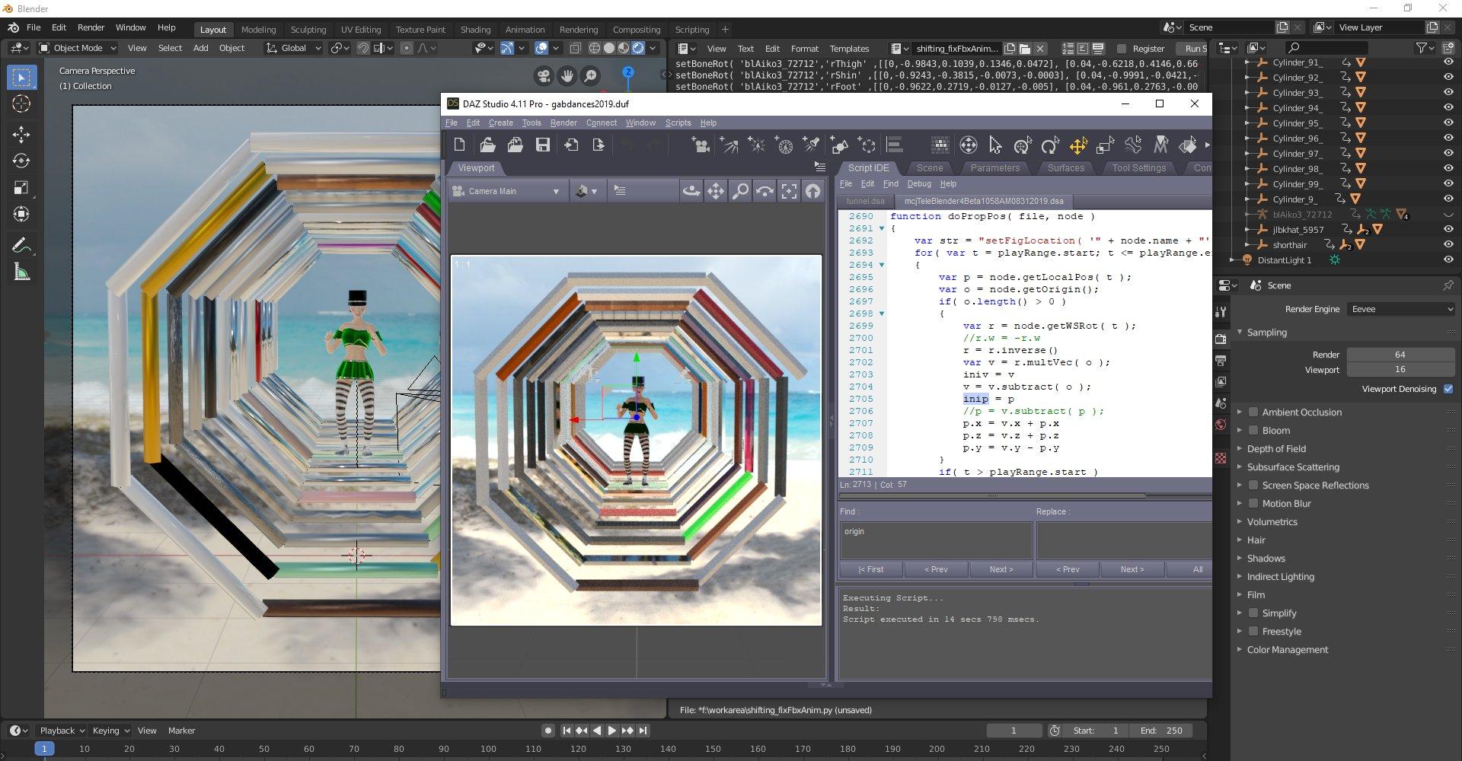Click the Frame view icon in DAZ viewport
This screenshot has height=761, width=1462.
click(789, 191)
